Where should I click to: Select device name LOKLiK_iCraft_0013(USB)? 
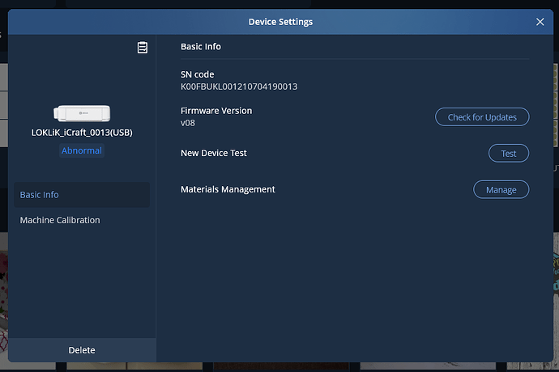pyautogui.click(x=82, y=133)
